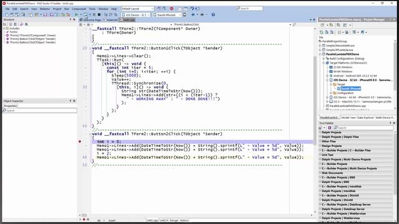399x224 pixels.
Task: Close the Structure panel
Action: pyautogui.click(x=74, y=19)
